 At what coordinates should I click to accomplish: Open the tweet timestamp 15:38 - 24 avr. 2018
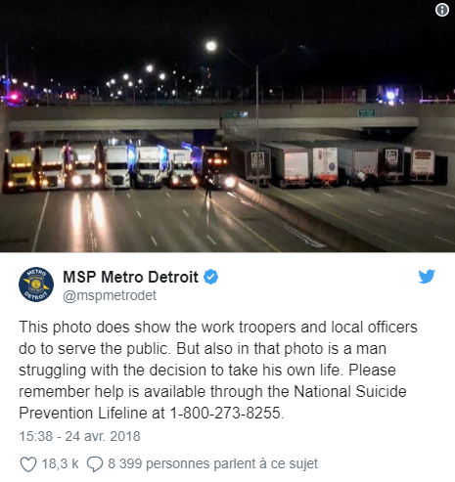79,436
